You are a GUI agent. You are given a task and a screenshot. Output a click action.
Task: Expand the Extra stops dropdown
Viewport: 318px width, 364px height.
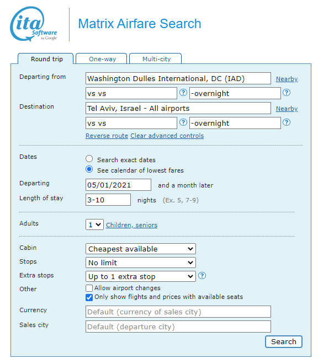click(141, 276)
